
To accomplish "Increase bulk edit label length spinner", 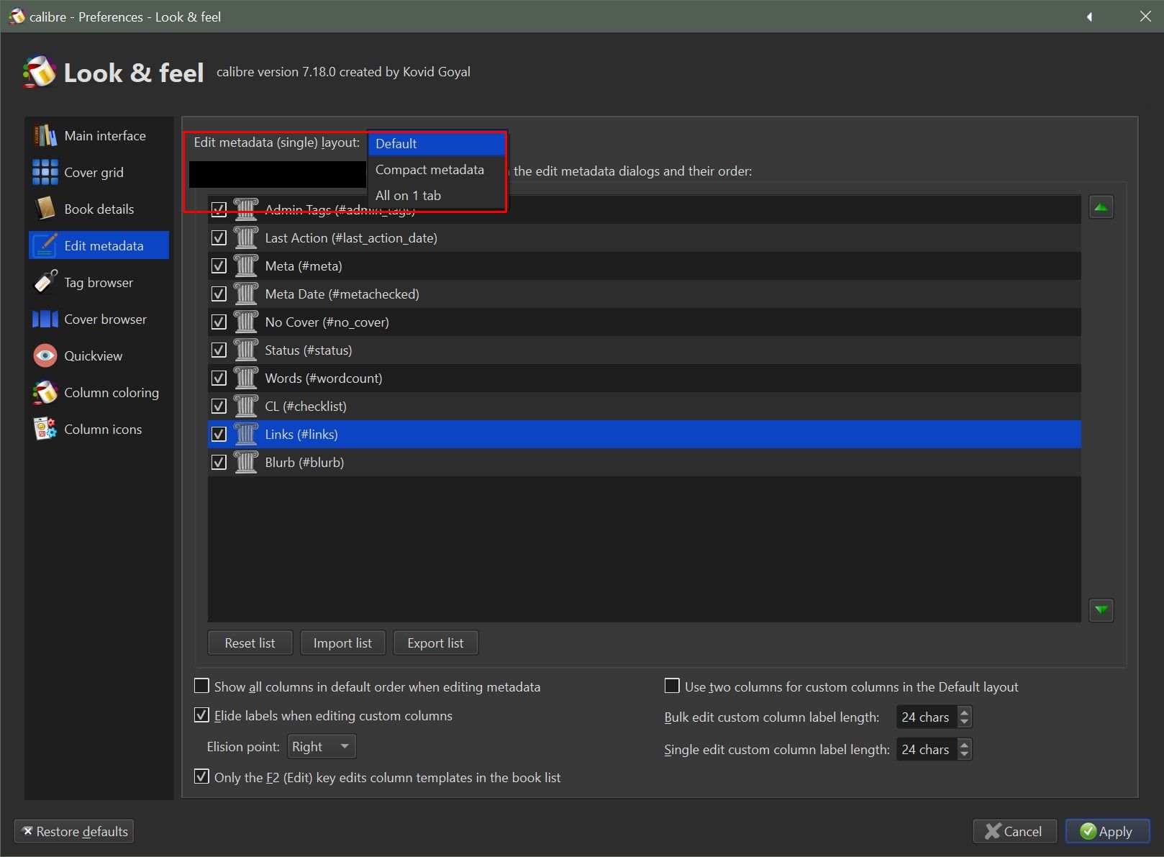I will pyautogui.click(x=965, y=712).
